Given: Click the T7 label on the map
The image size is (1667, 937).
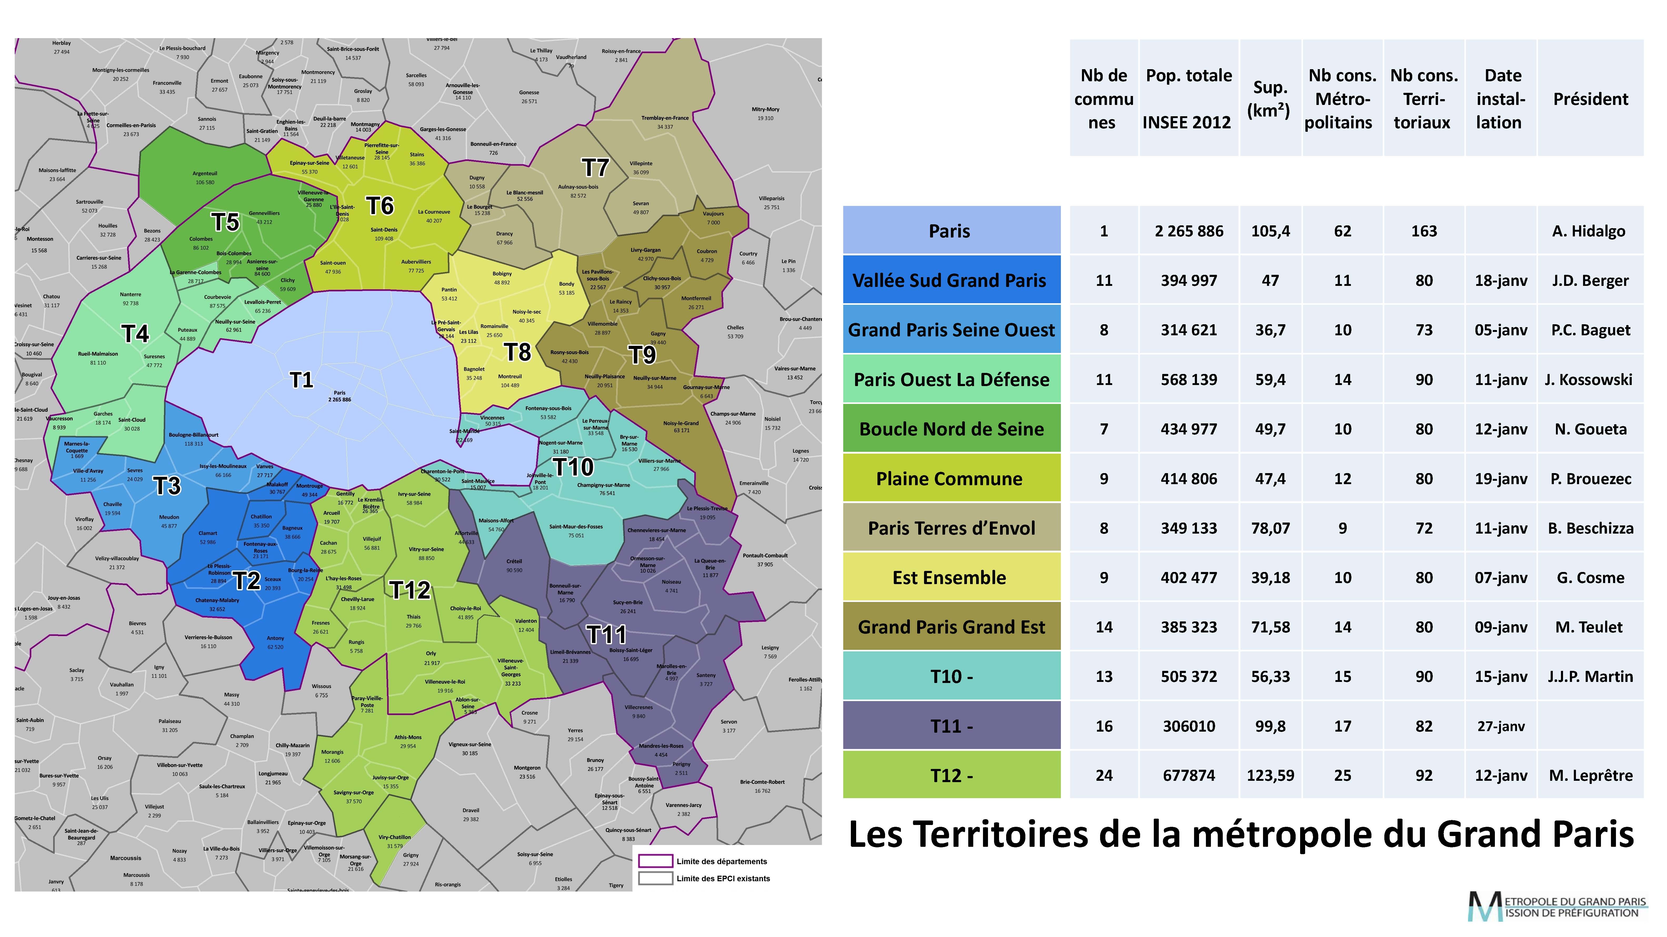Looking at the screenshot, I should coord(595,168).
